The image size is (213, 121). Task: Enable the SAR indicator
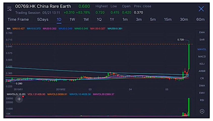tap(202, 40)
